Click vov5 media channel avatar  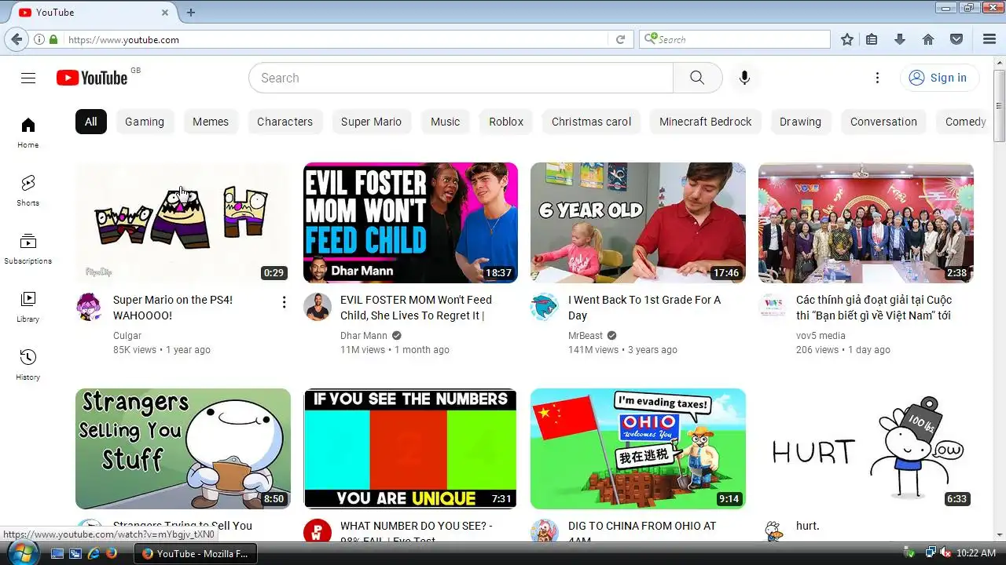773,307
